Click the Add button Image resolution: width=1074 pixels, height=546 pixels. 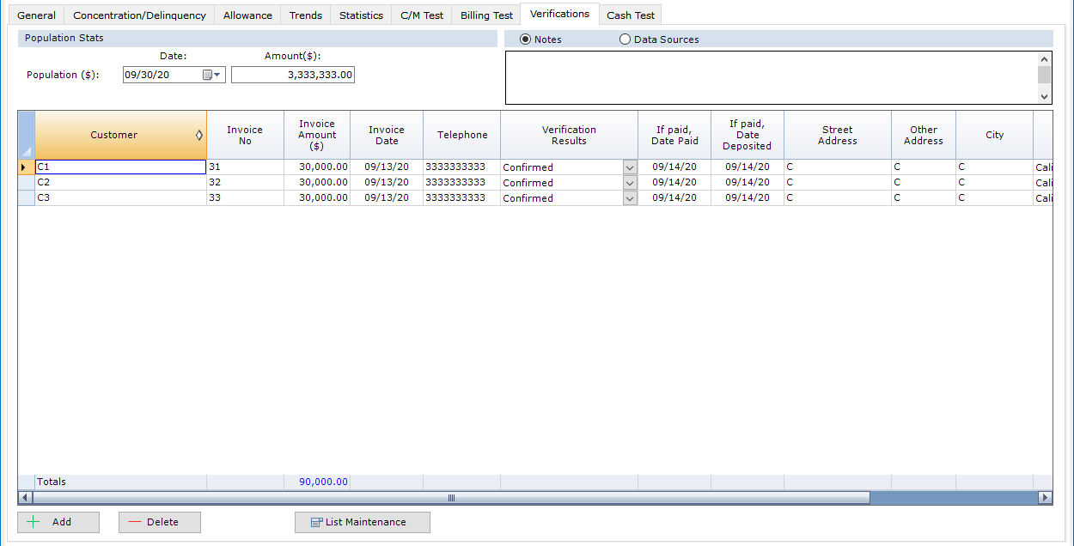[x=58, y=522]
